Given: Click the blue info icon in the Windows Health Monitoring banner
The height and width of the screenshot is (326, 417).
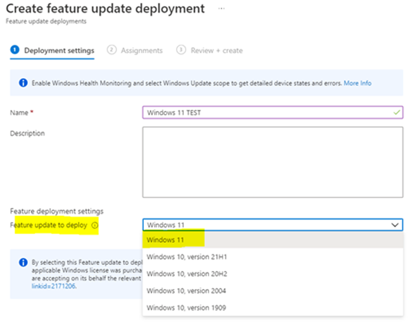Looking at the screenshot, I should tap(23, 82).
